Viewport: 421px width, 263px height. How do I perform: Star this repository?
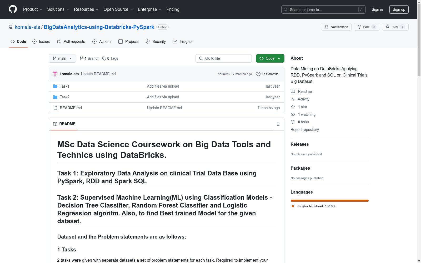pos(395,27)
